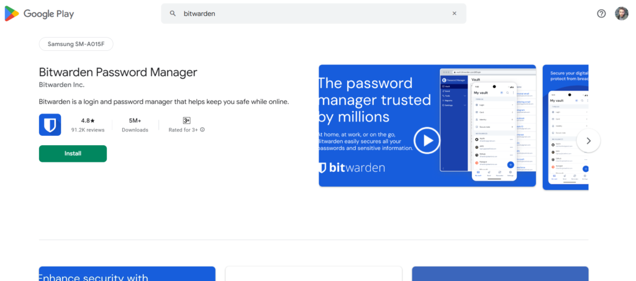Open the account profile avatar

click(621, 14)
